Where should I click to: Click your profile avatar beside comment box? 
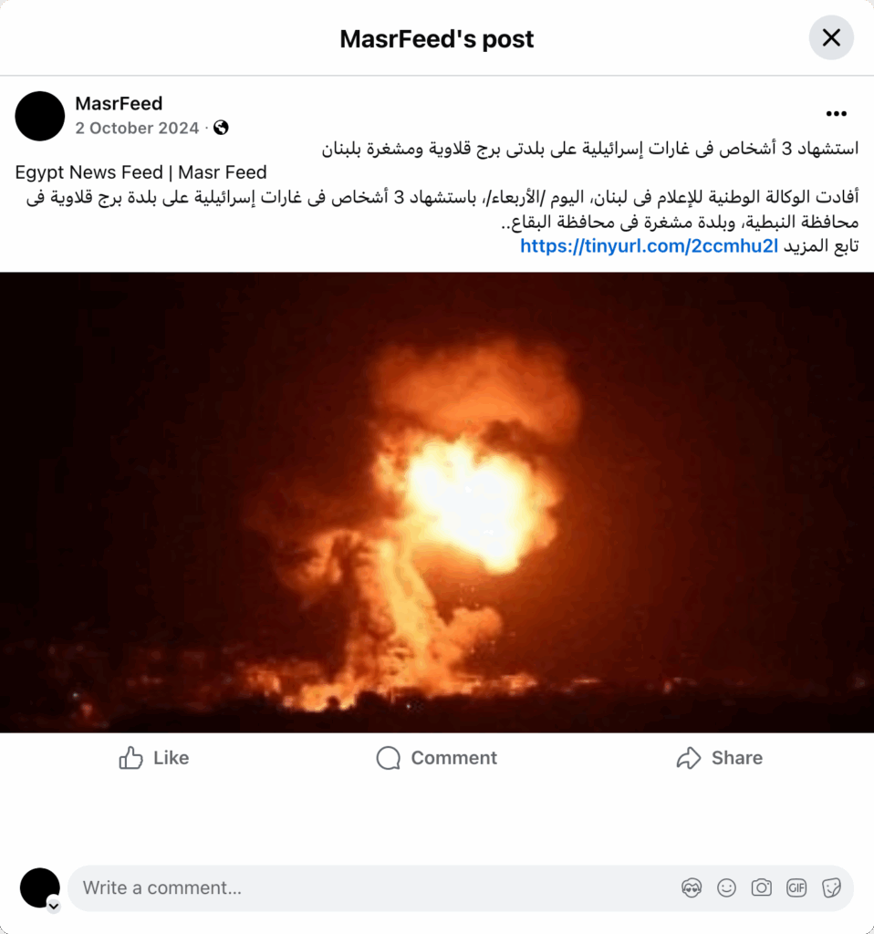[39, 887]
